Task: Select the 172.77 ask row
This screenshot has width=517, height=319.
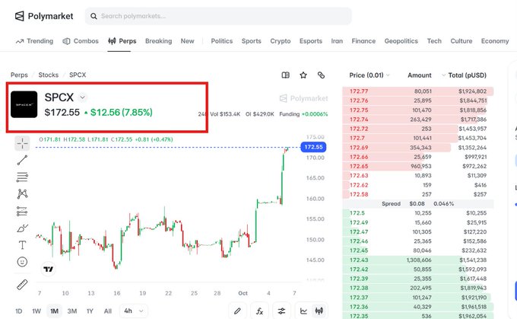Action: click(x=418, y=91)
